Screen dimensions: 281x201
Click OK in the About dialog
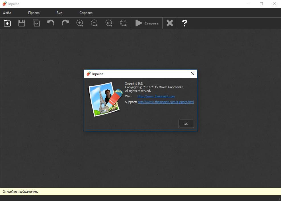pyautogui.click(x=186, y=124)
